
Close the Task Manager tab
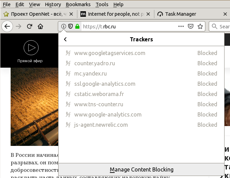225,14
